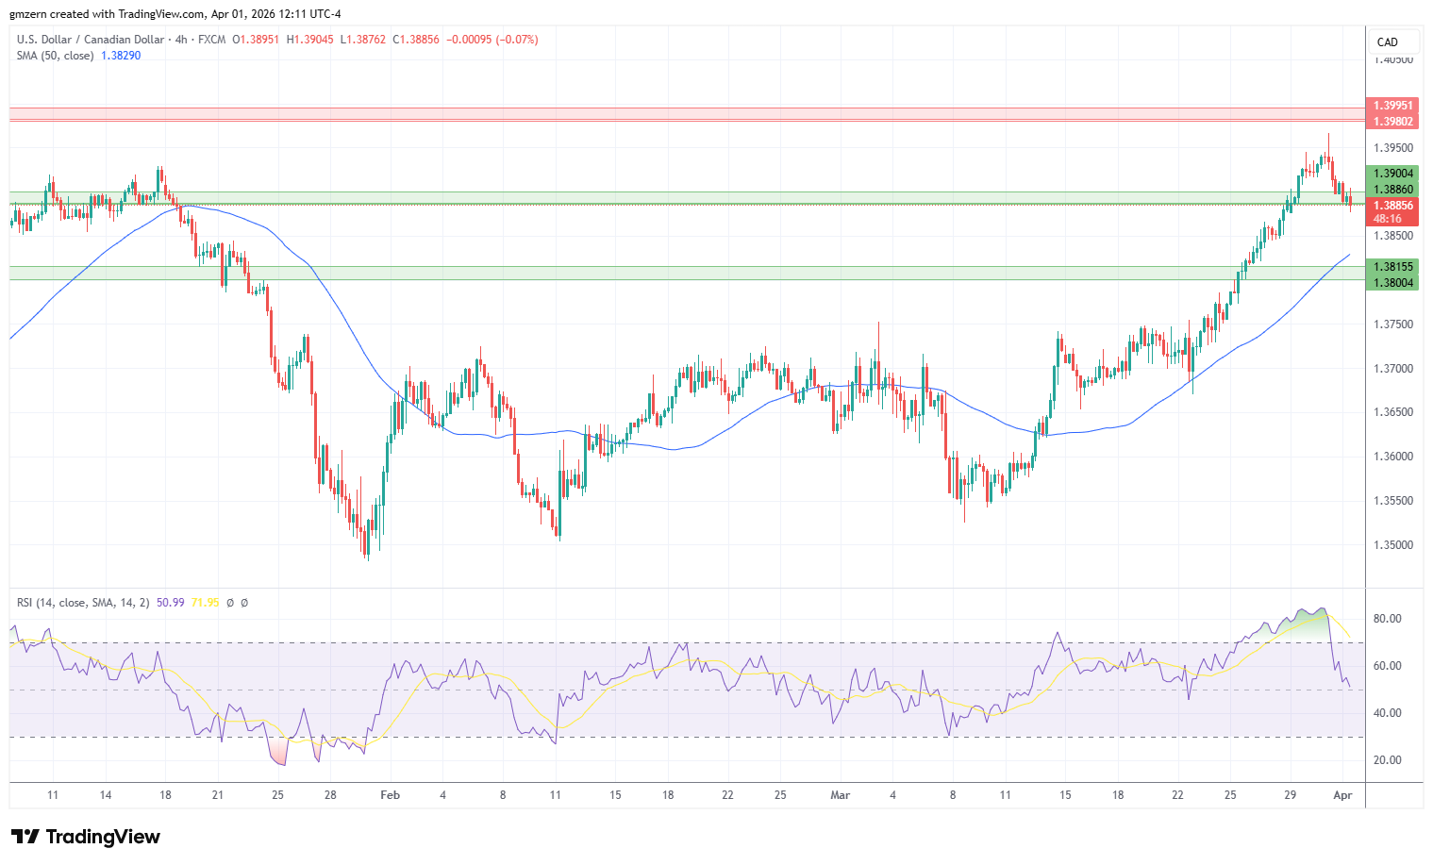Click the 1.37000 price axis label
This screenshot has height=865, width=1433.
click(1393, 369)
